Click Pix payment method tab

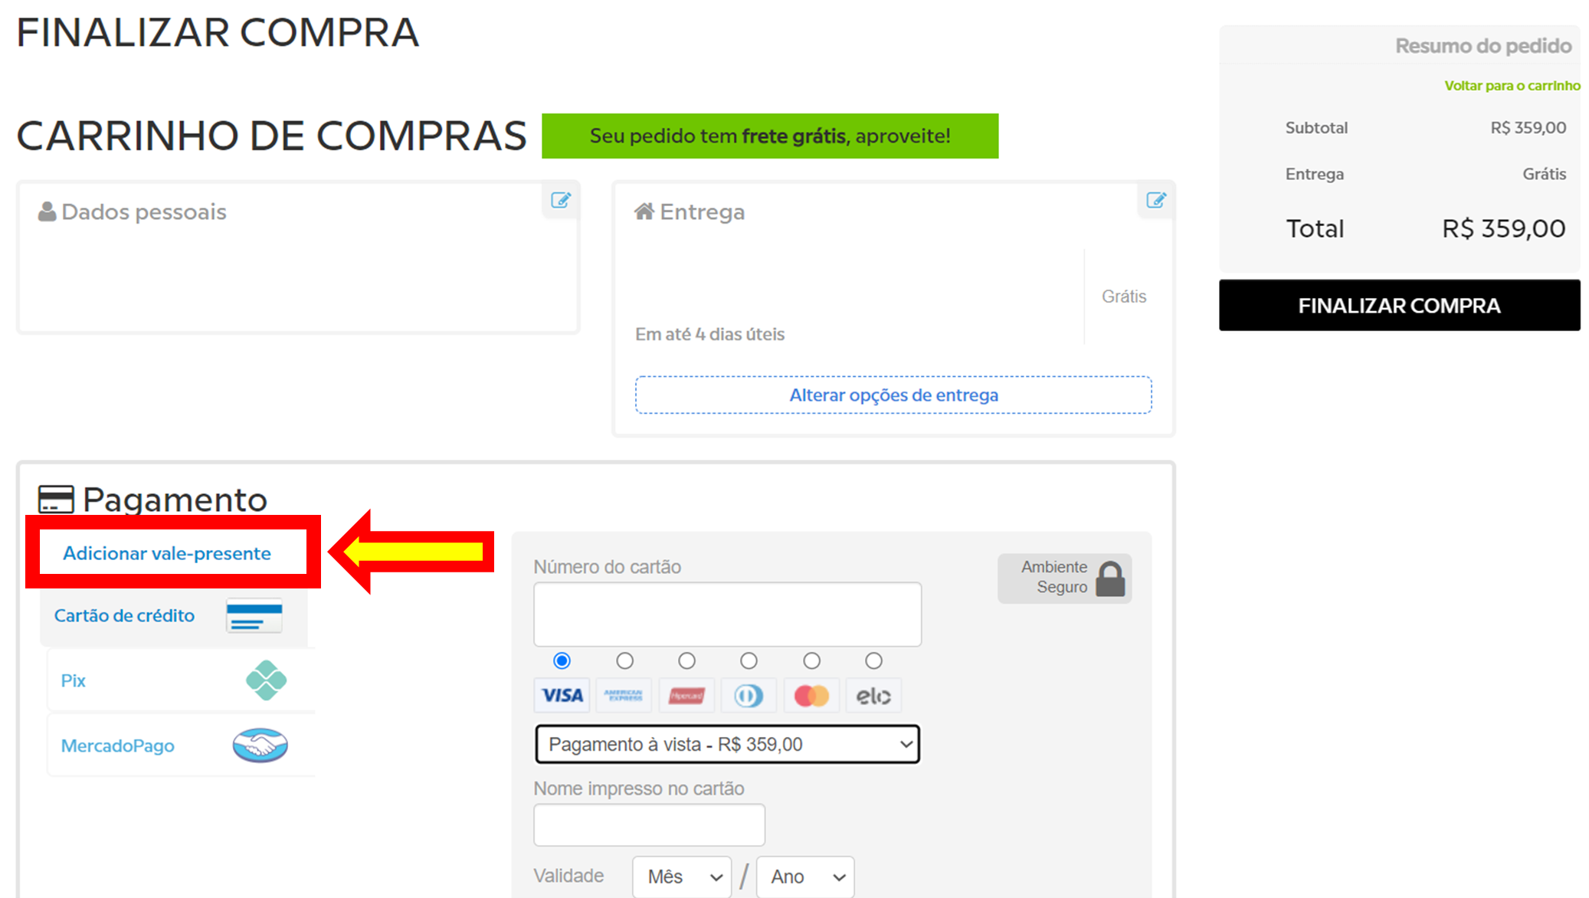click(x=169, y=680)
